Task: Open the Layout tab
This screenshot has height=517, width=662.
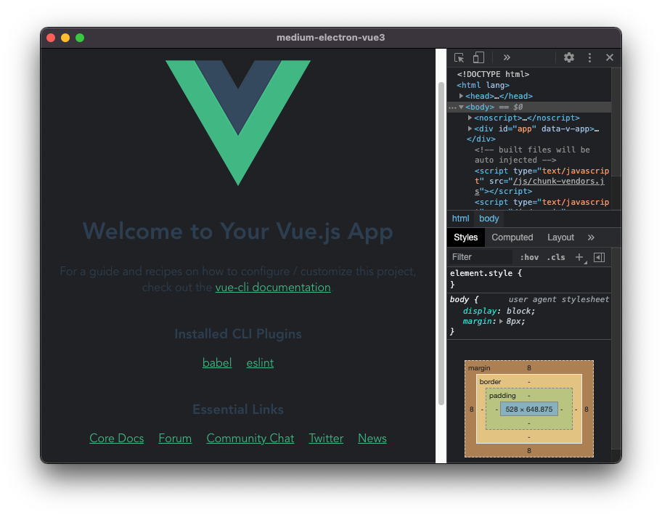Action: (560, 237)
